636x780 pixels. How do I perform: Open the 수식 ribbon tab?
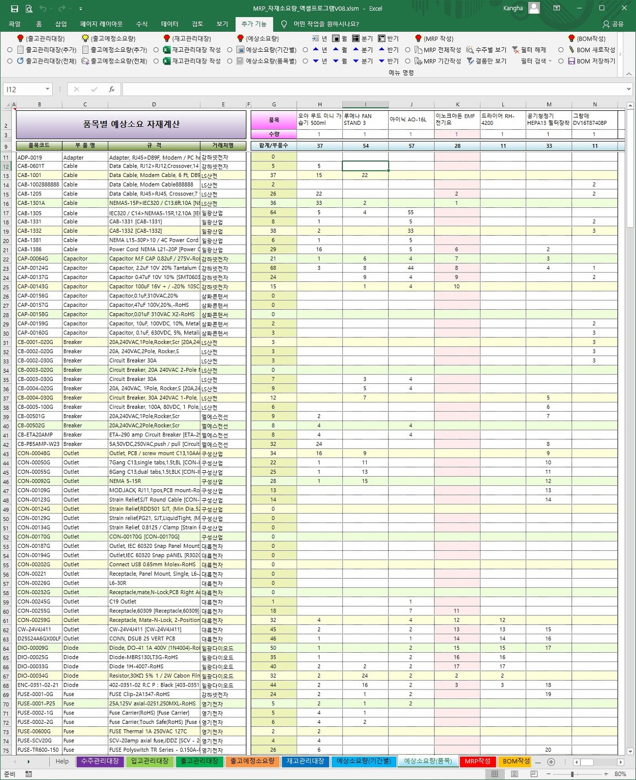point(142,24)
